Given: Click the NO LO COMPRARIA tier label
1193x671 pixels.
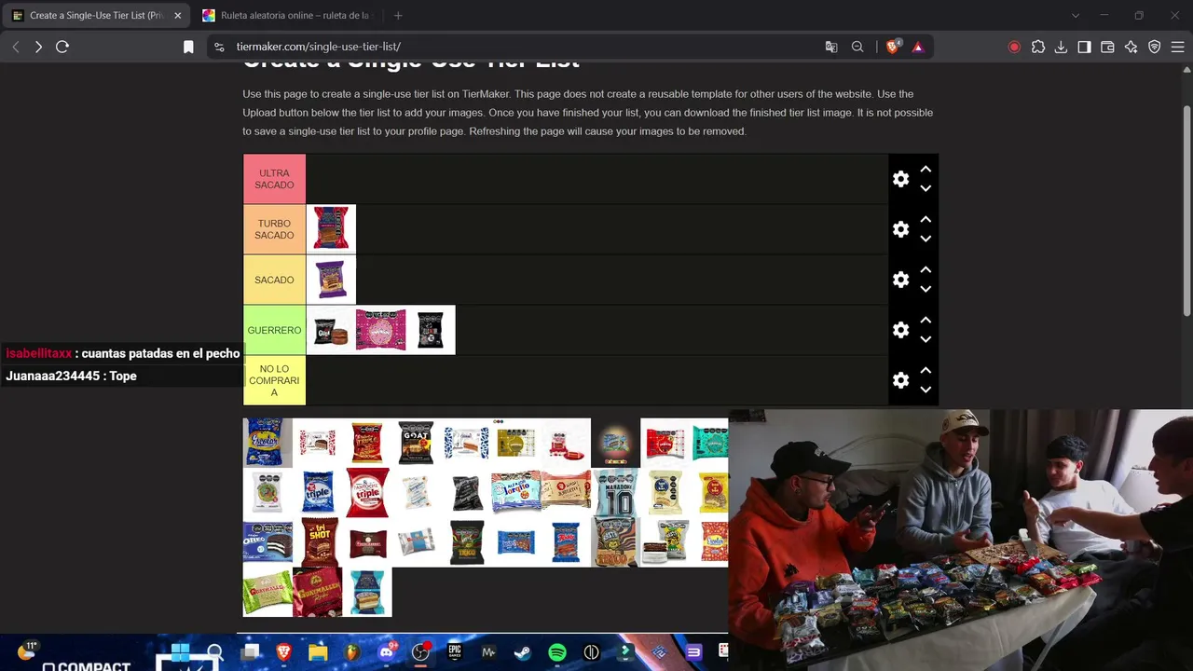Looking at the screenshot, I should coord(274,380).
